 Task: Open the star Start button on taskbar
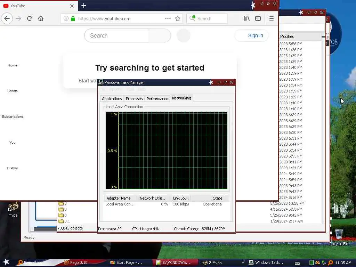tap(6, 262)
